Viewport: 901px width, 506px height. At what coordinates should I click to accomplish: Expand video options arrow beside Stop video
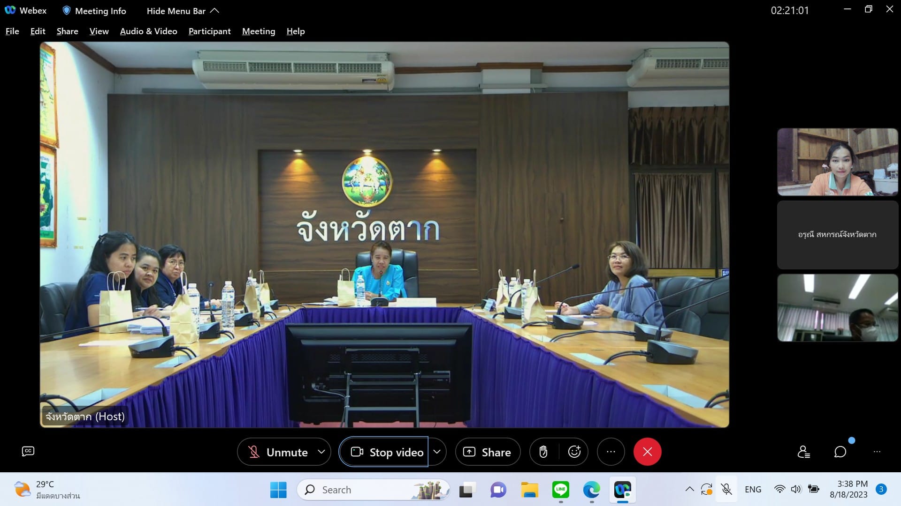437,452
